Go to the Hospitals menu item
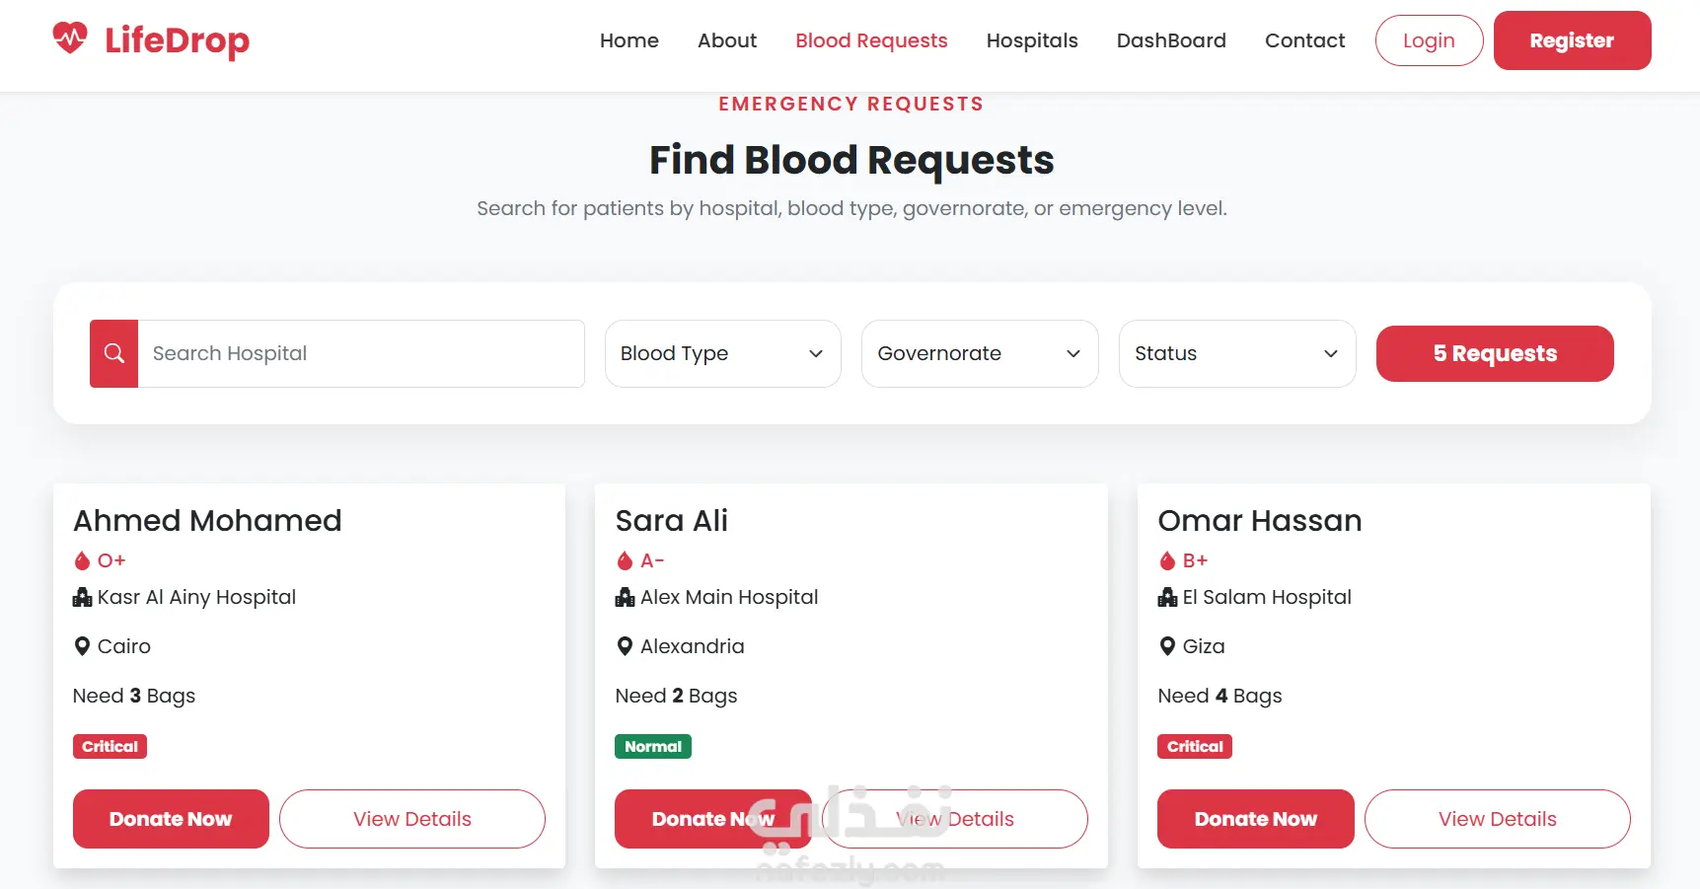The height and width of the screenshot is (889, 1700). (x=1032, y=40)
